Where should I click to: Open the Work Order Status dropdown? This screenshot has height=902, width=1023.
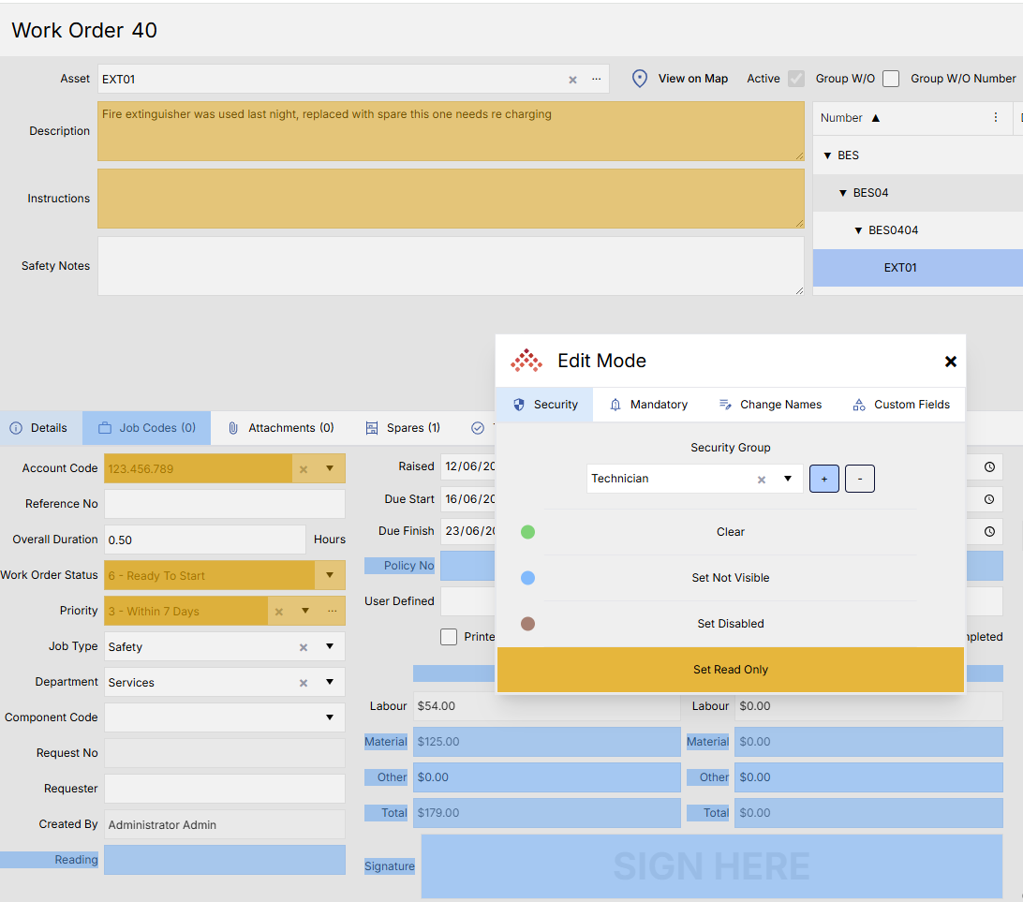coord(330,575)
